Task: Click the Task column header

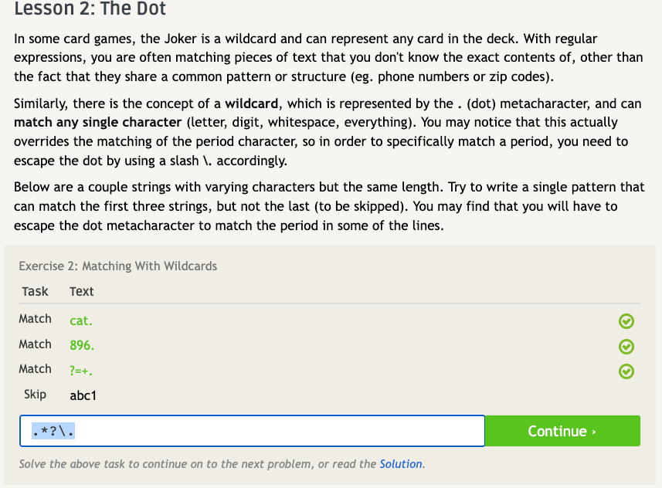Action: 35,291
